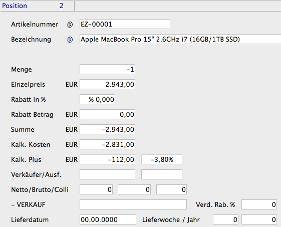Click the Rabatt Betrag label
Viewport: 281px width, 227px height.
pyautogui.click(x=32, y=115)
